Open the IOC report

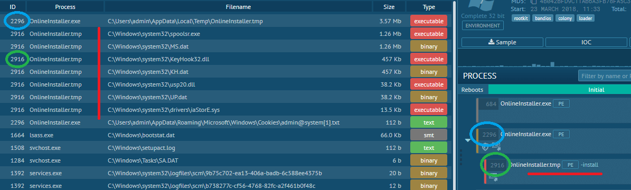(586, 42)
